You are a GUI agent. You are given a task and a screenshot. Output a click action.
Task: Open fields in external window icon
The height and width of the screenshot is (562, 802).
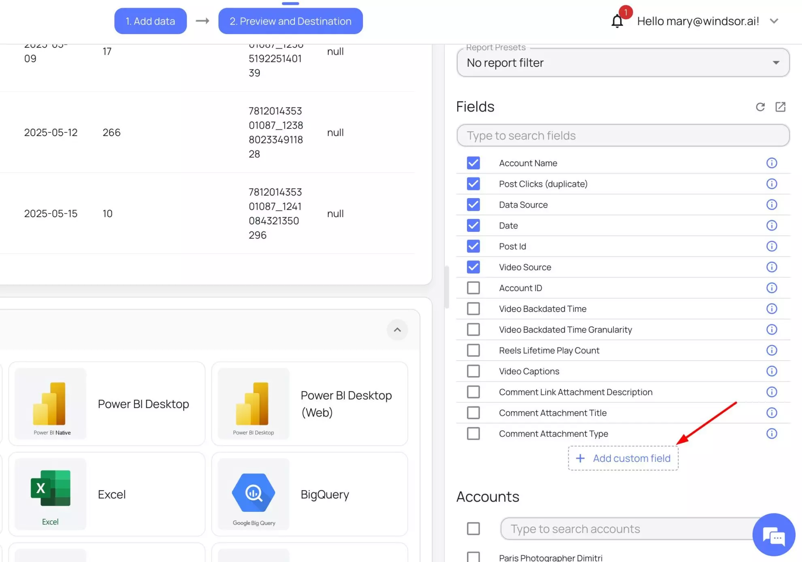tap(780, 107)
